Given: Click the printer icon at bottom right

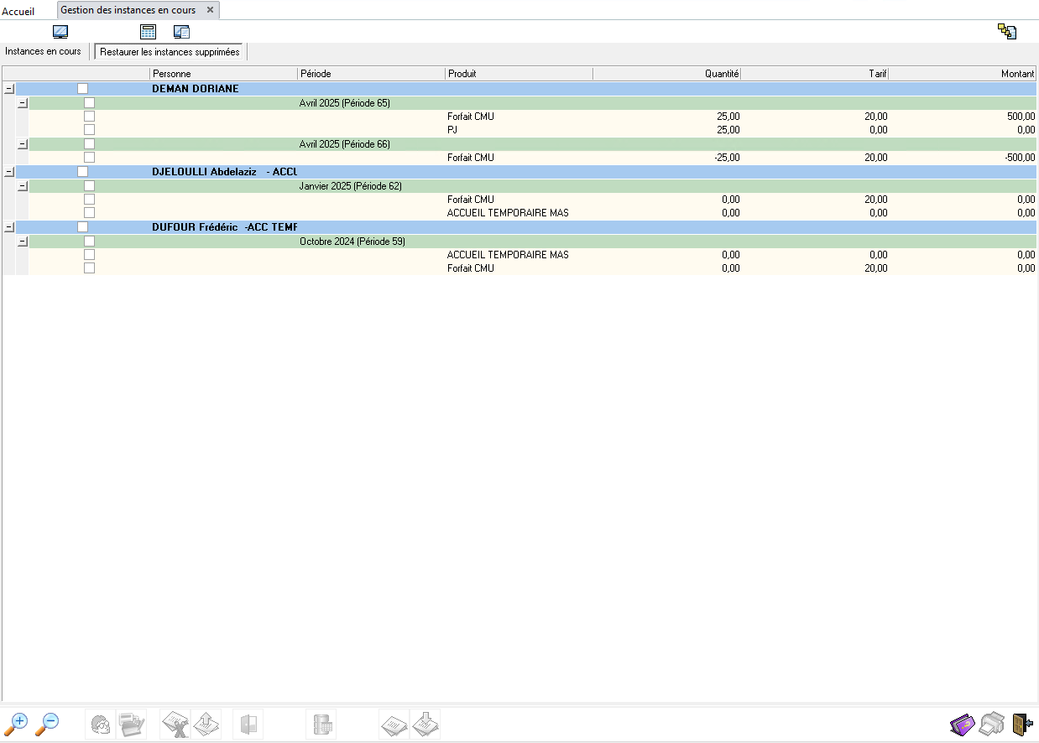Looking at the screenshot, I should pyautogui.click(x=992, y=724).
